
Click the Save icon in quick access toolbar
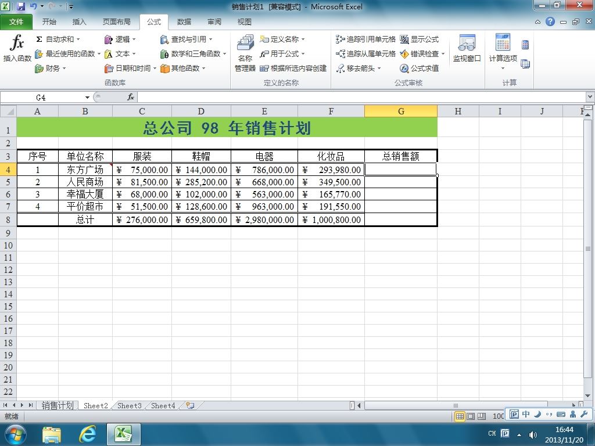[20, 6]
